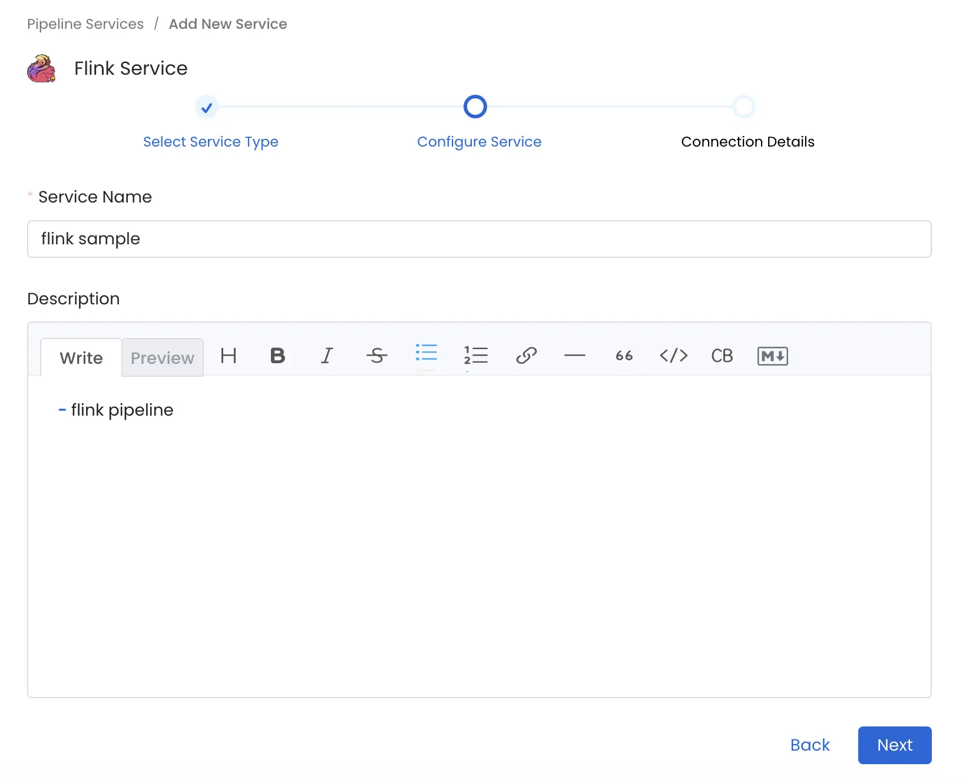Insert a heading with the H icon
The image size is (966, 783).
tap(229, 356)
